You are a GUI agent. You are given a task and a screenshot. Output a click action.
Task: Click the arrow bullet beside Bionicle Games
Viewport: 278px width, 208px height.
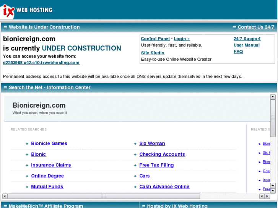click(x=27, y=144)
